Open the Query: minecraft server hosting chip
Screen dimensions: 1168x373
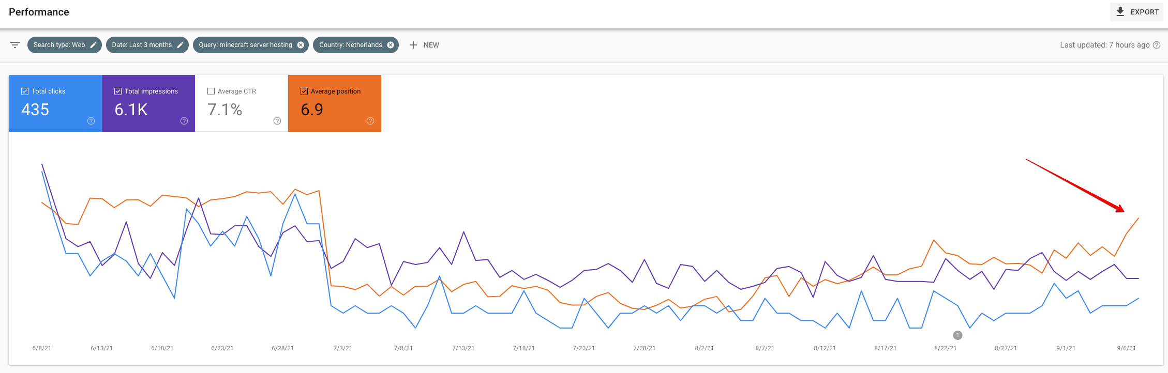tap(245, 45)
